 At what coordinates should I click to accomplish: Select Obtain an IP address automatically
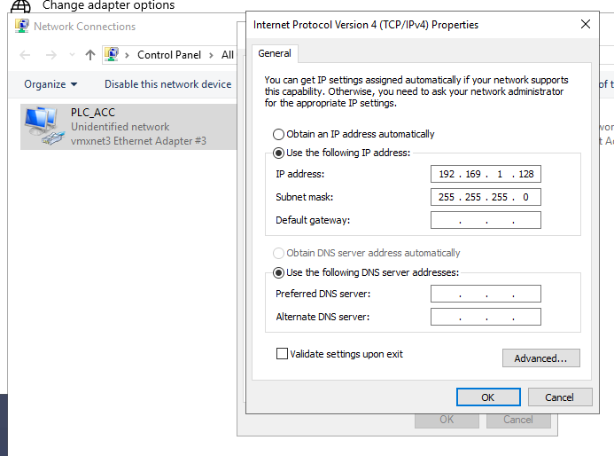coord(279,134)
